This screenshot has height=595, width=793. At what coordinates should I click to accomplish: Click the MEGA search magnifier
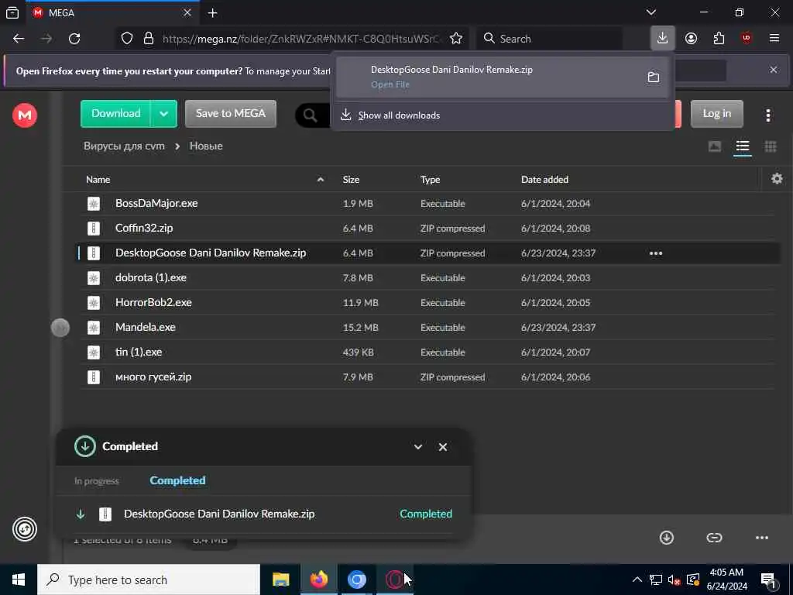[310, 115]
